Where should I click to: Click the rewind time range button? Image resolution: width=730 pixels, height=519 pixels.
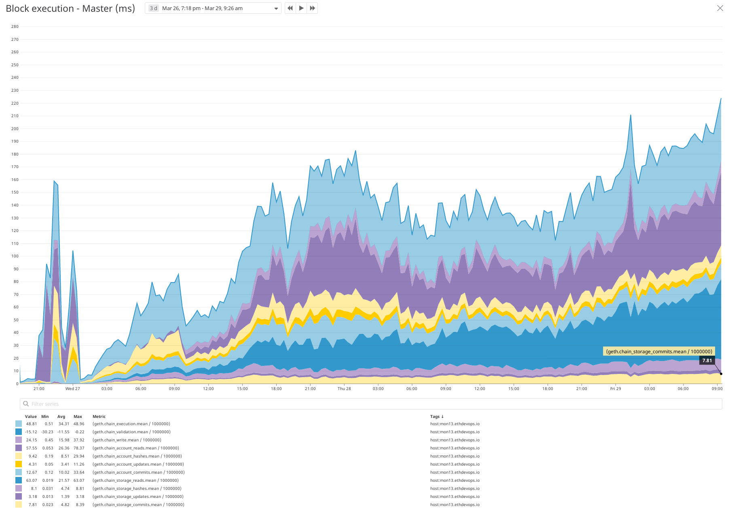point(290,8)
